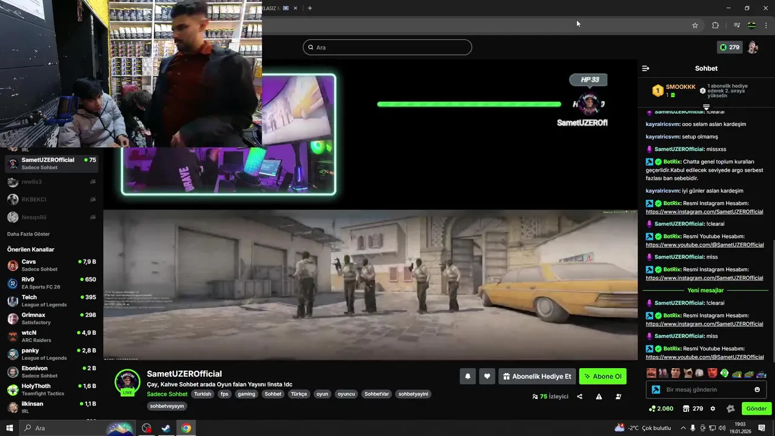Image resolution: width=775 pixels, height=436 pixels.
Task: Expand the chat leaderboard drop handle
Action: click(x=706, y=107)
